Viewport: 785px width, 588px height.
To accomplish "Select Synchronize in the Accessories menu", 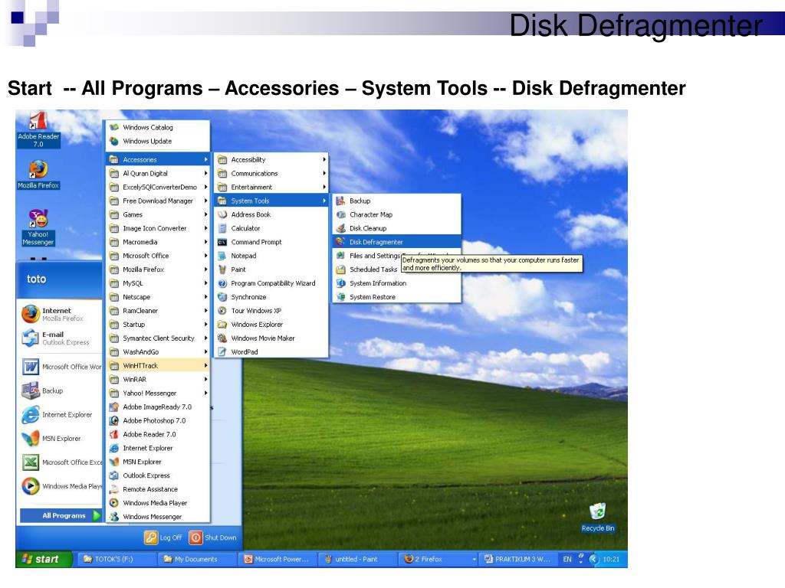I will (271, 297).
